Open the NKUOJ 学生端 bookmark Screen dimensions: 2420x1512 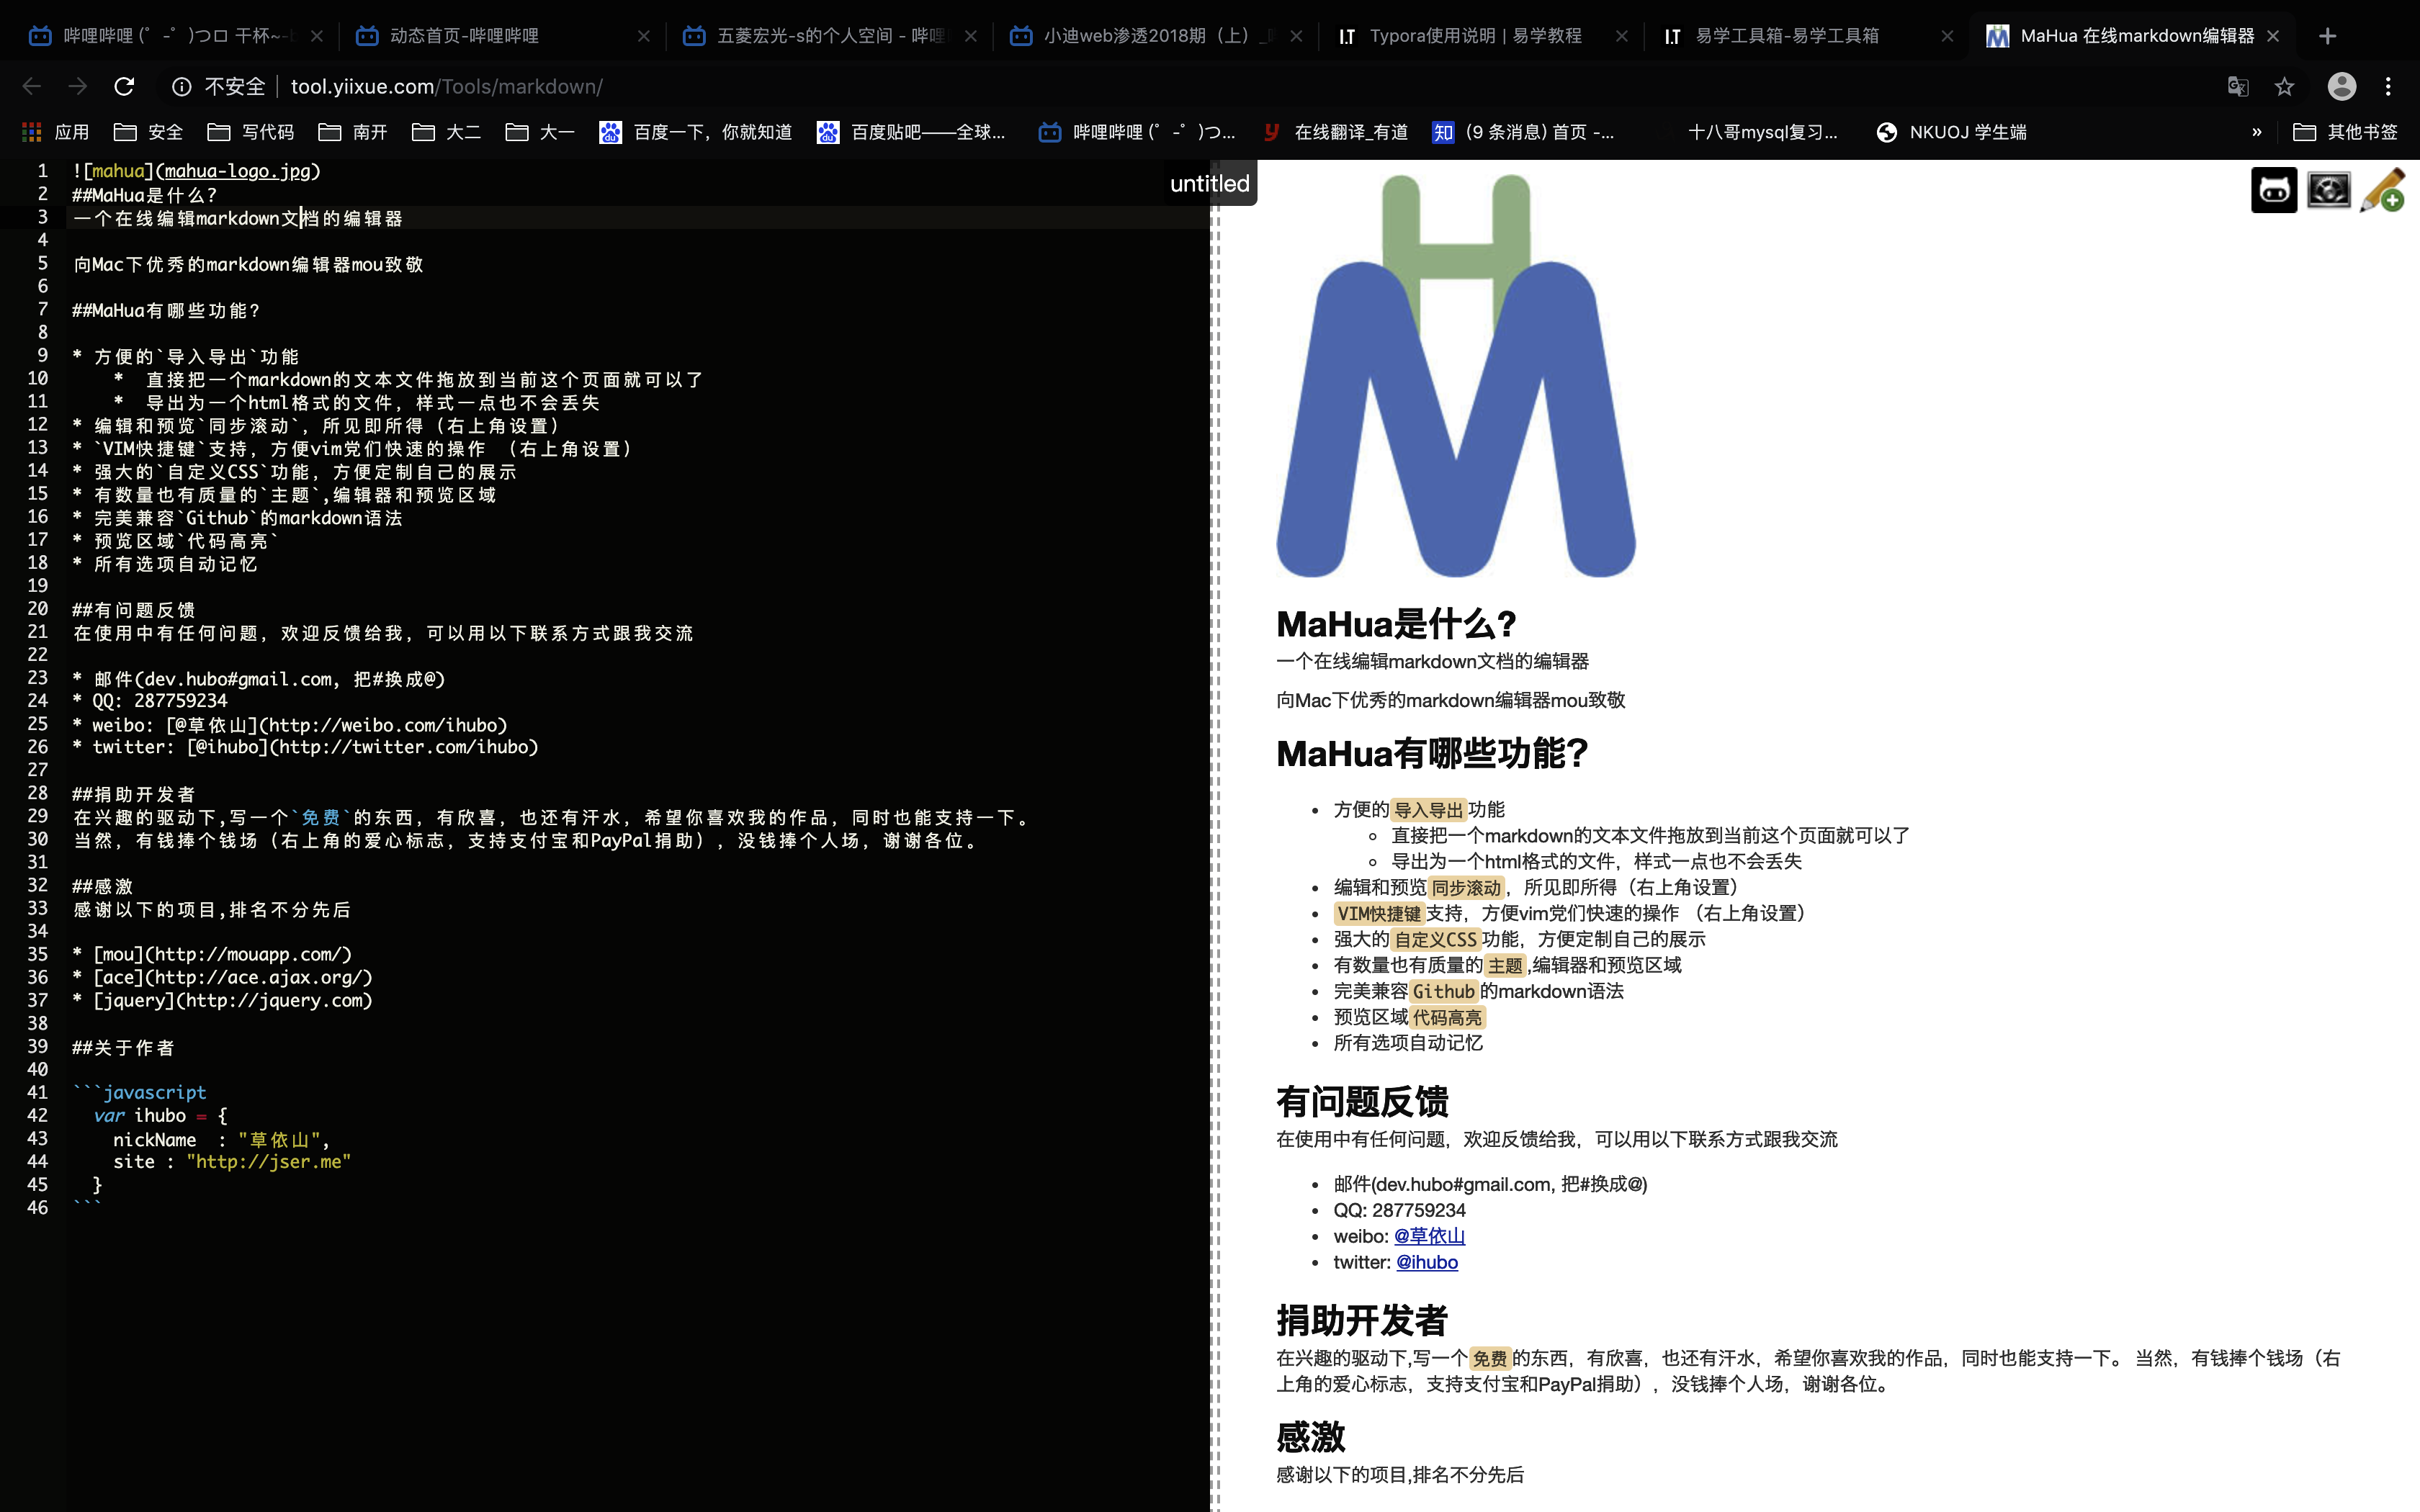pos(1951,132)
